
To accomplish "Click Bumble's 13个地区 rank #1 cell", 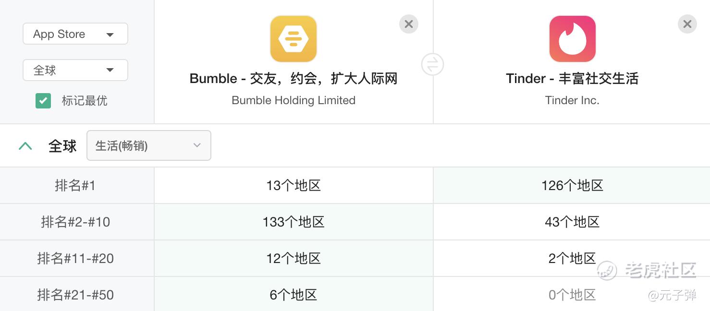I will click(x=294, y=185).
